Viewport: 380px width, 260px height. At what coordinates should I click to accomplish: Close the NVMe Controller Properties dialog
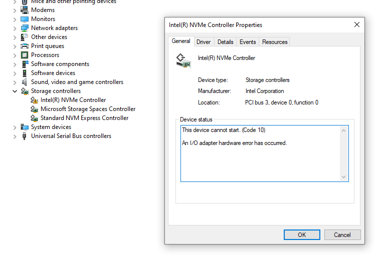coord(357,24)
